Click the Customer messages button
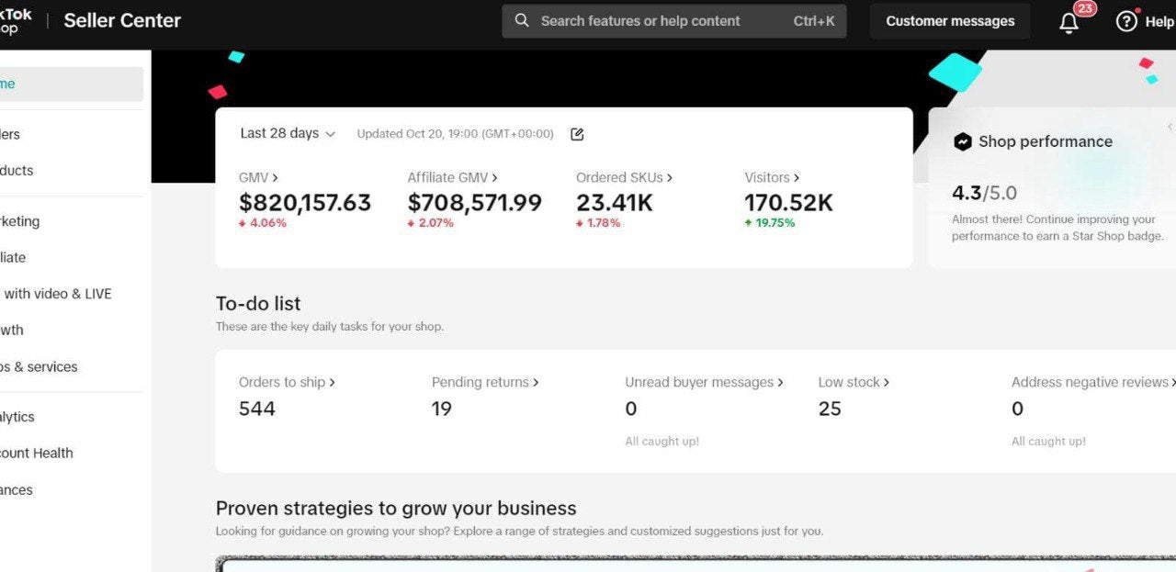The height and width of the screenshot is (572, 1176). [950, 21]
